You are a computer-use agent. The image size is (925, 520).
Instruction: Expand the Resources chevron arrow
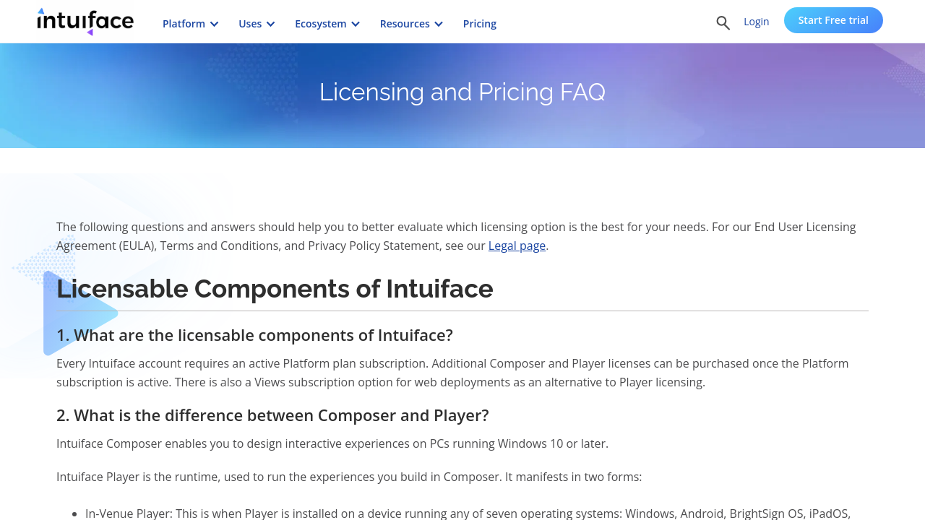pyautogui.click(x=439, y=24)
